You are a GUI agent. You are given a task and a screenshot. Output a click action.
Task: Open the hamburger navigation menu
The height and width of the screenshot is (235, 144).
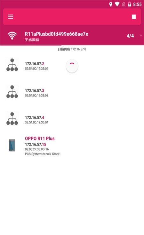[11, 17]
